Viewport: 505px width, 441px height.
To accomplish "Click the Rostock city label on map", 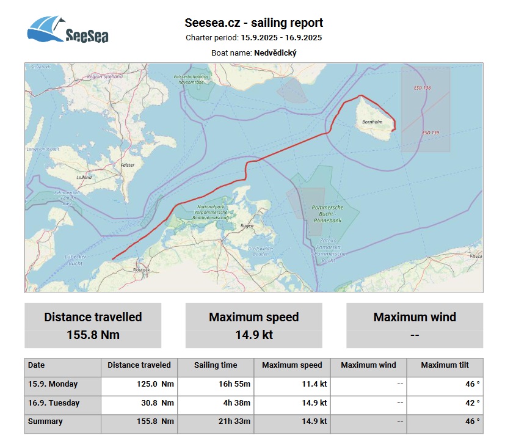I will coord(142,269).
